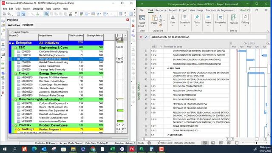The image size is (272, 153).
Task: Collapse the Energy Services group
Action: 13,74
